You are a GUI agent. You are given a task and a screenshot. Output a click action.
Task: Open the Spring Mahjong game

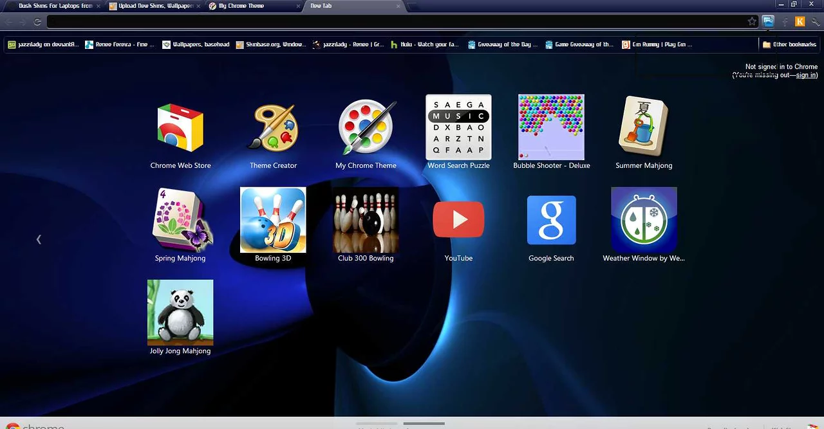[x=180, y=221]
